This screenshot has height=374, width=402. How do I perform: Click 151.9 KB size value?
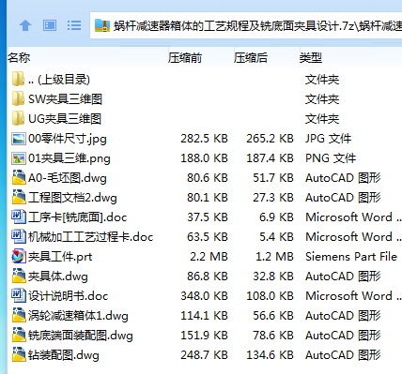(204, 336)
